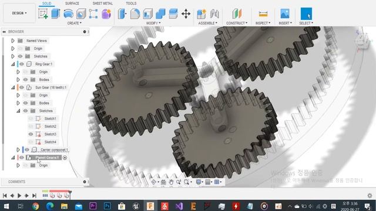Open the INSPECT dropdown menu
Screen dimensions: 376x211
click(263, 23)
